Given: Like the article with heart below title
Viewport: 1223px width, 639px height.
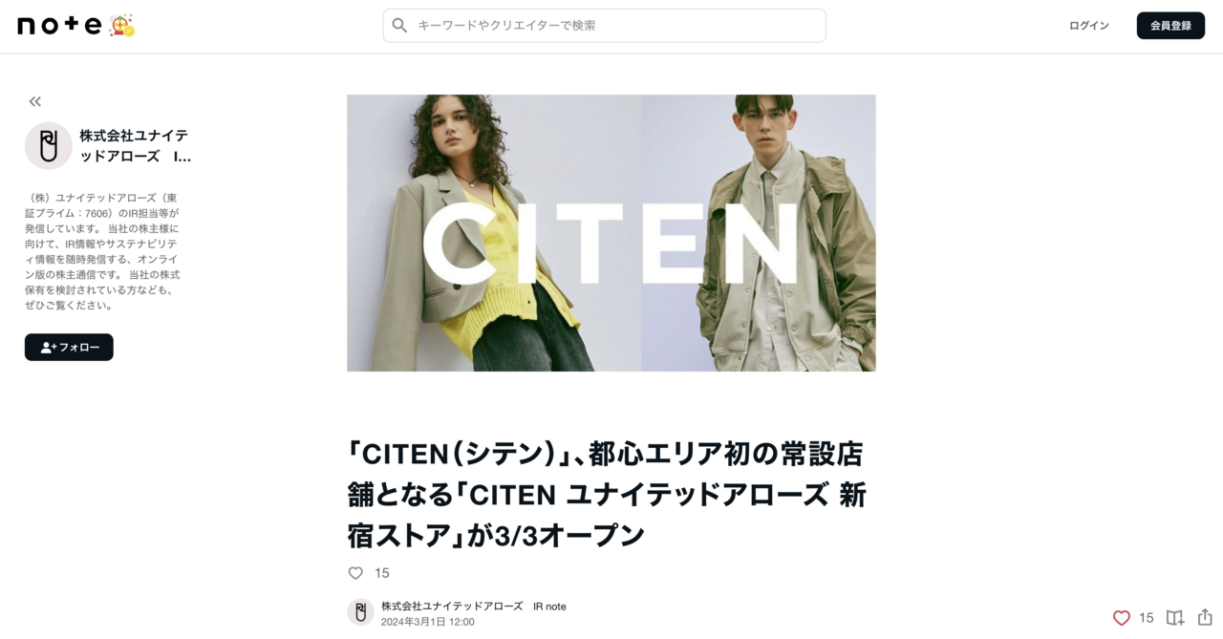Looking at the screenshot, I should click(x=355, y=573).
